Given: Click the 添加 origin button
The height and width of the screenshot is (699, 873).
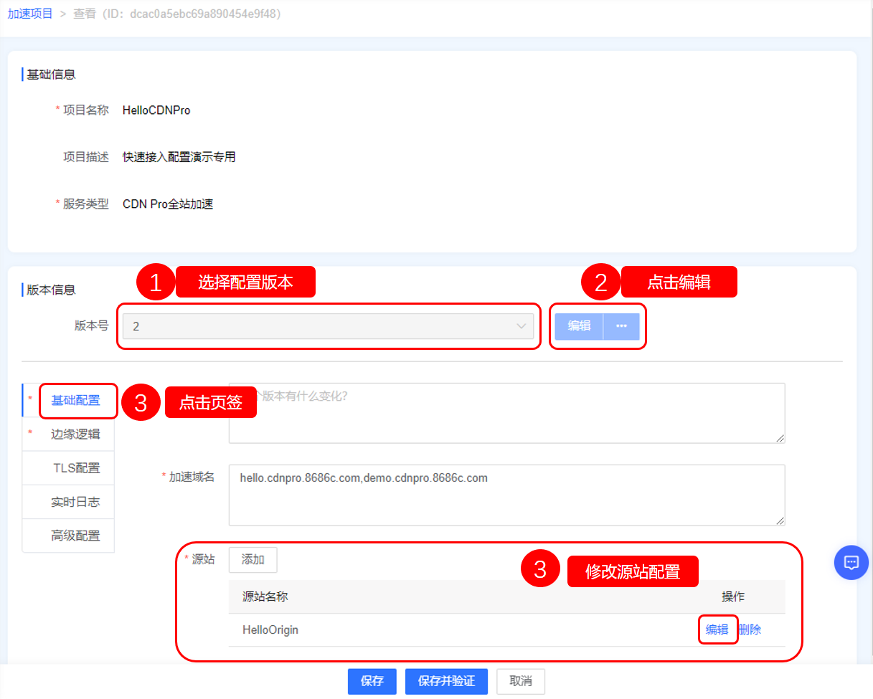Looking at the screenshot, I should [x=253, y=560].
